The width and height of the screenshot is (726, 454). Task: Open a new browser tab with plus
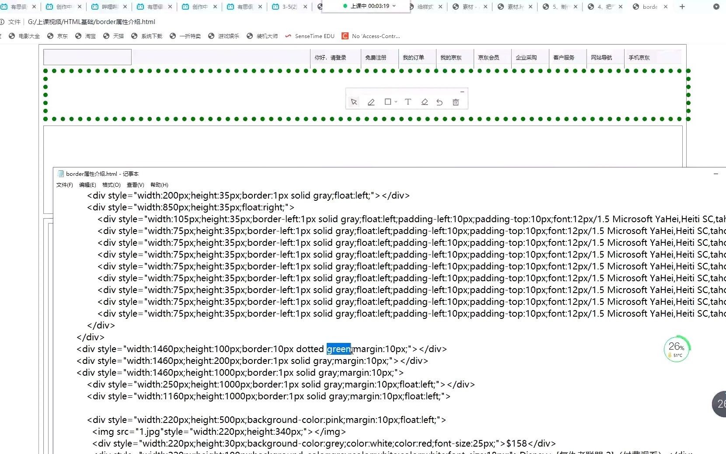coord(682,7)
